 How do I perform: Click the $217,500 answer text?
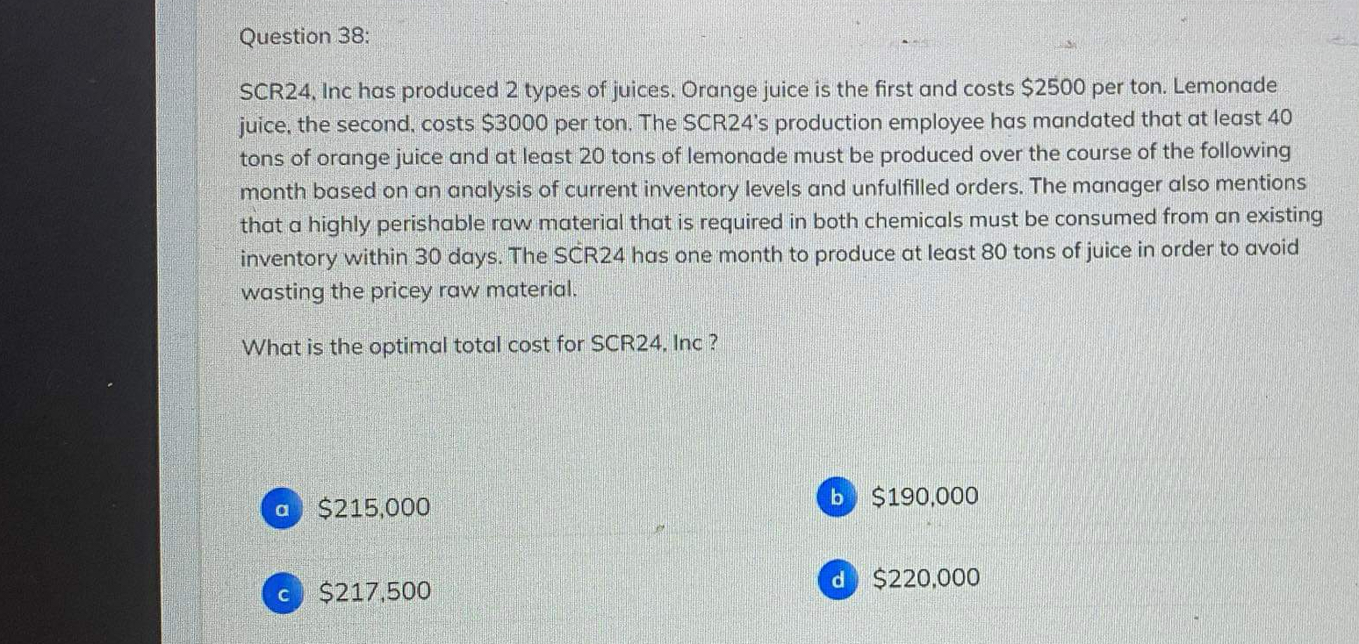[x=375, y=592]
